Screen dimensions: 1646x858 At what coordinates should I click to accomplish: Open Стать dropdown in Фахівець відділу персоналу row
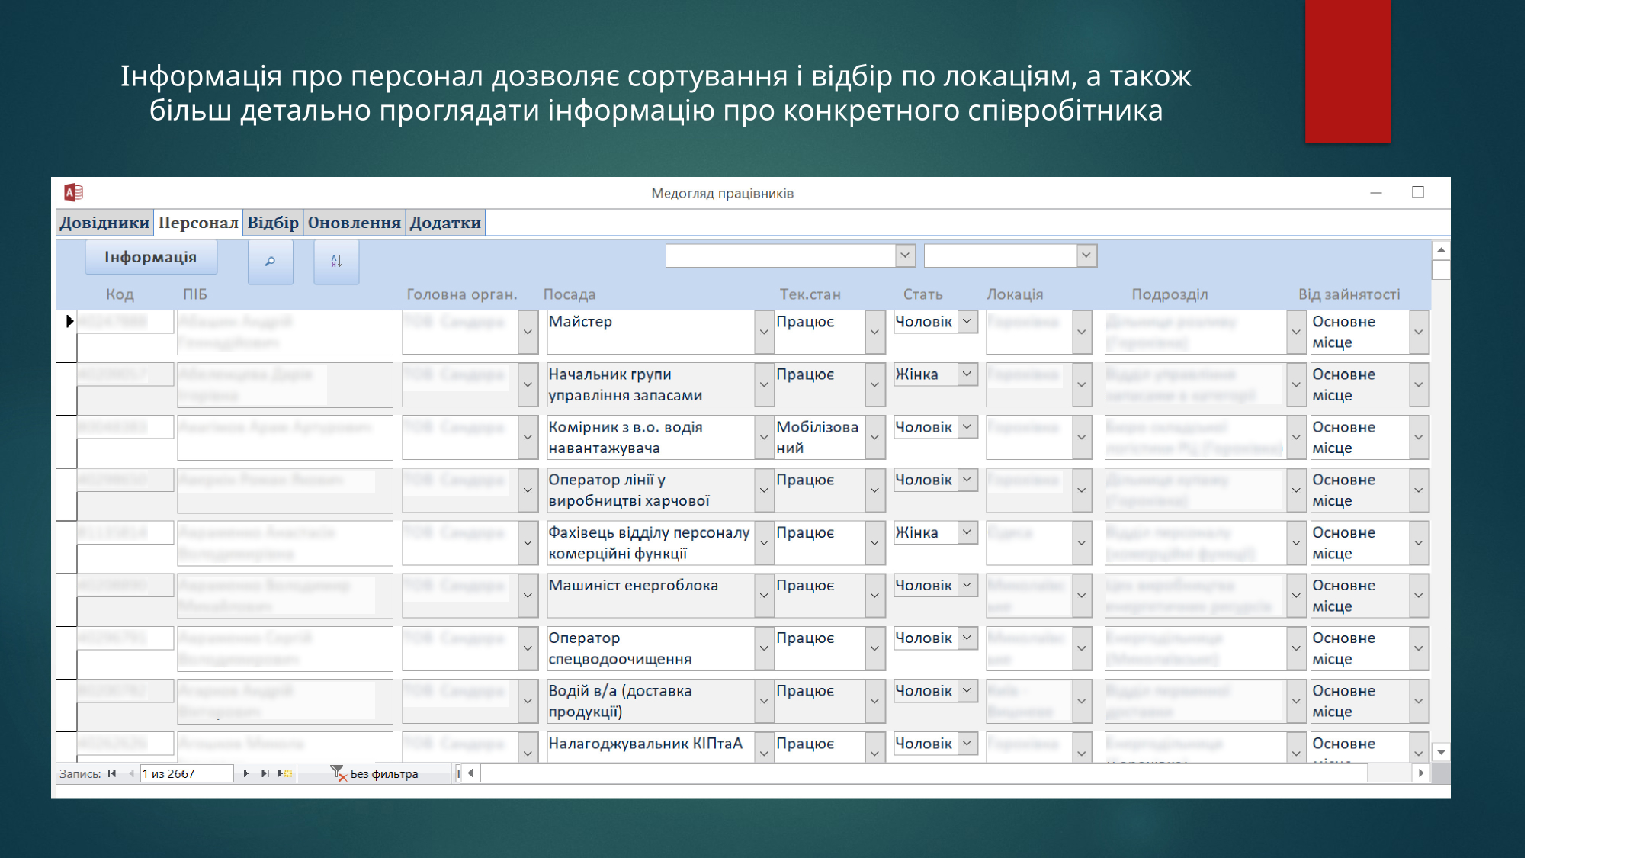coord(967,532)
